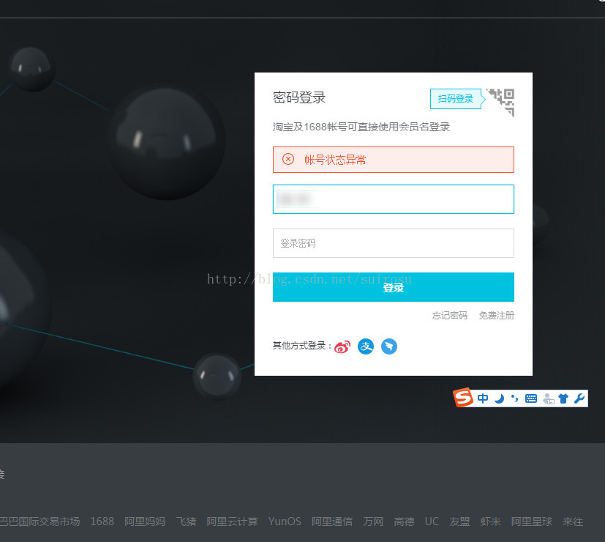Click the 扫码登录 tooltip label
The height and width of the screenshot is (542, 605).
[455, 99]
